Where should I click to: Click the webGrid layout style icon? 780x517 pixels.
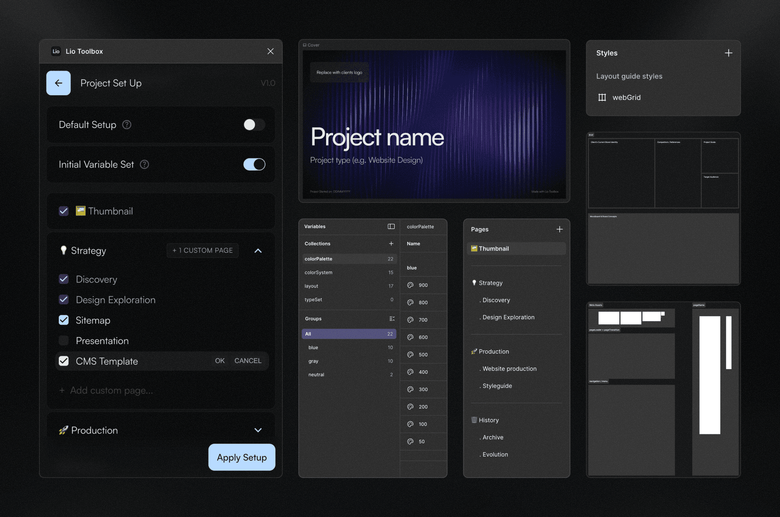coord(603,98)
